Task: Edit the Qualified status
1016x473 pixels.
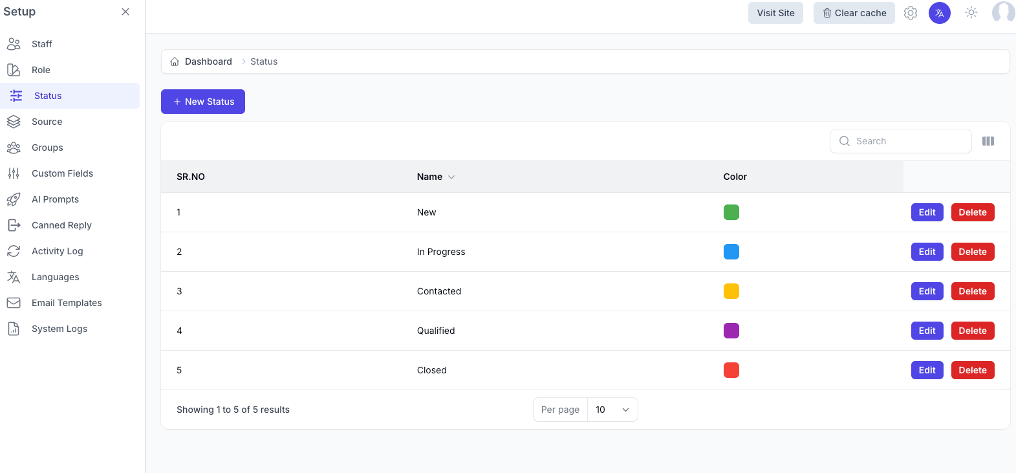Action: [927, 331]
